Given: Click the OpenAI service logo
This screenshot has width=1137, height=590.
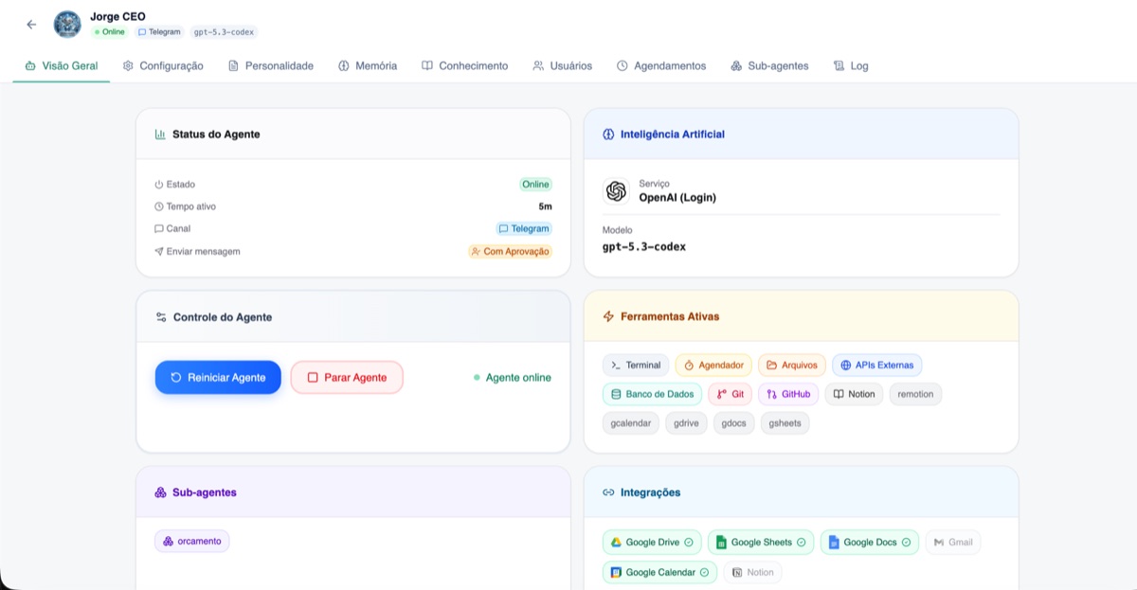Looking at the screenshot, I should (x=617, y=191).
